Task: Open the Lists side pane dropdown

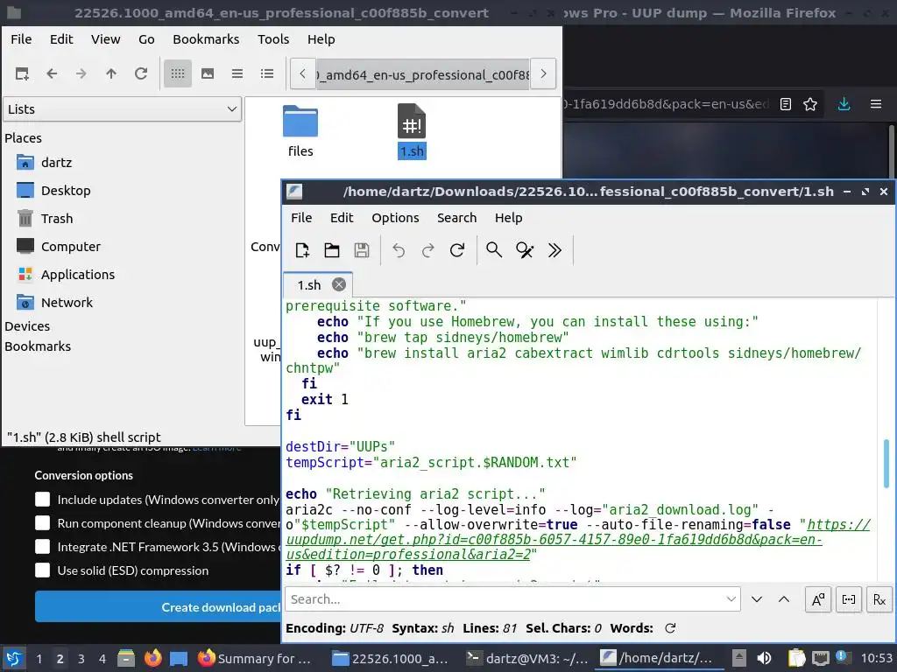Action: tap(123, 109)
